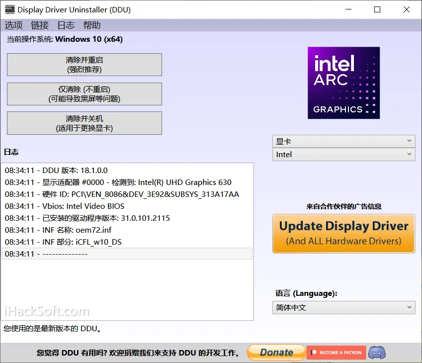Select log row DDU 版本: 18.1.0.0
This screenshot has height=363, width=422.
(127, 171)
